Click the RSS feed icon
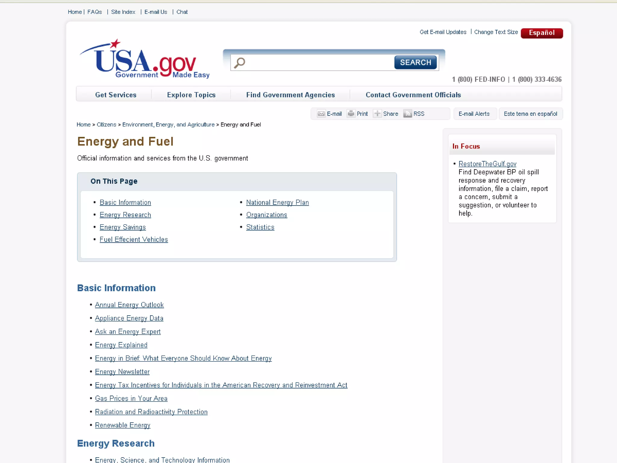The image size is (617, 463). [x=407, y=114]
